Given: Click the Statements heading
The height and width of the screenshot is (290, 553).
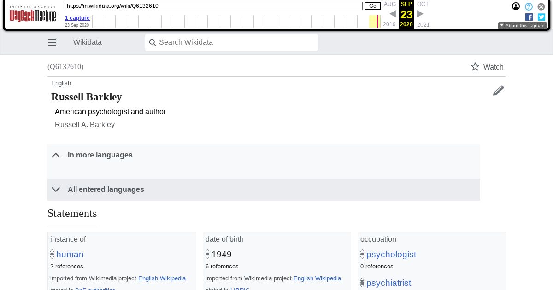Looking at the screenshot, I should (72, 214).
